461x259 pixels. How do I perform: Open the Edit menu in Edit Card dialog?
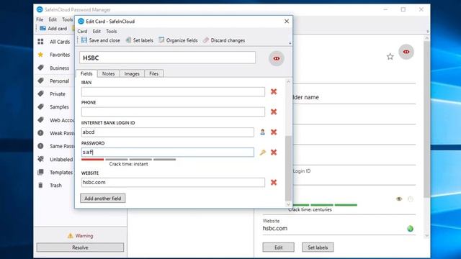tap(97, 31)
